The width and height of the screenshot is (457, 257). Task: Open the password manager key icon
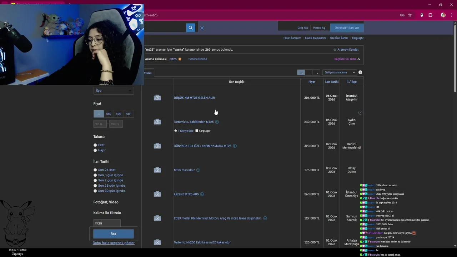(x=402, y=15)
